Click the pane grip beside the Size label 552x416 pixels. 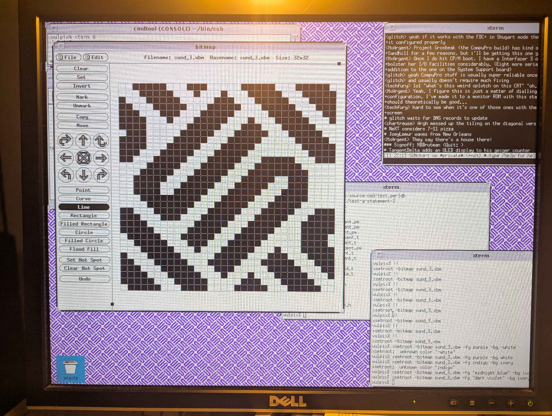[x=339, y=64]
